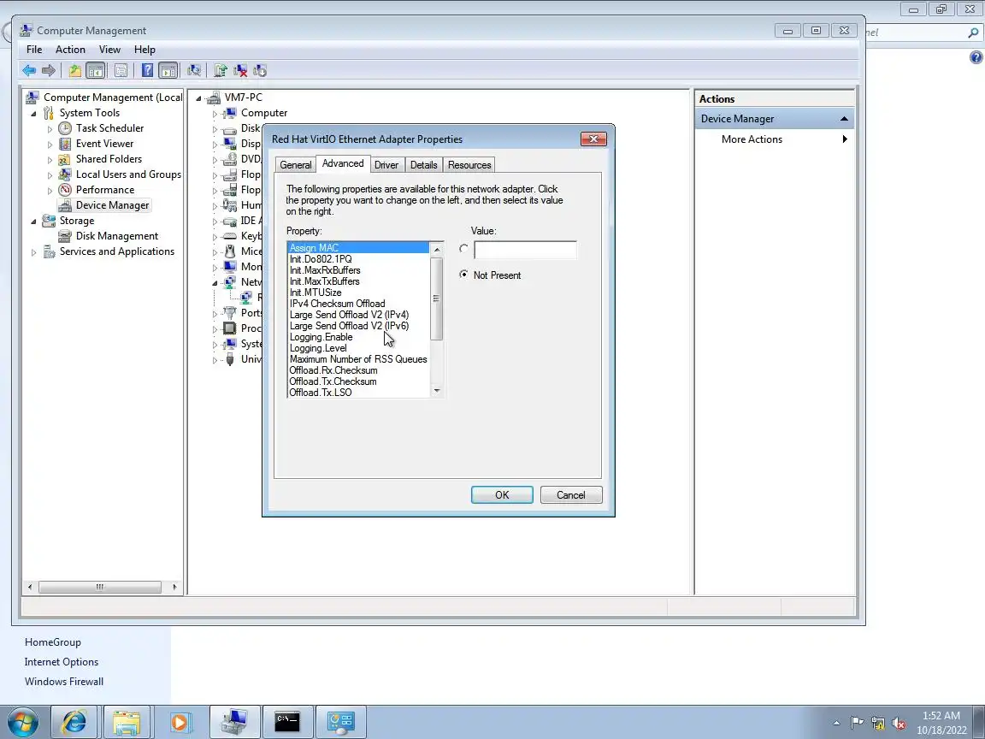The height and width of the screenshot is (739, 985).
Task: Toggle the Show/Hide Action Pane toolbar icon
Action: pos(168,70)
